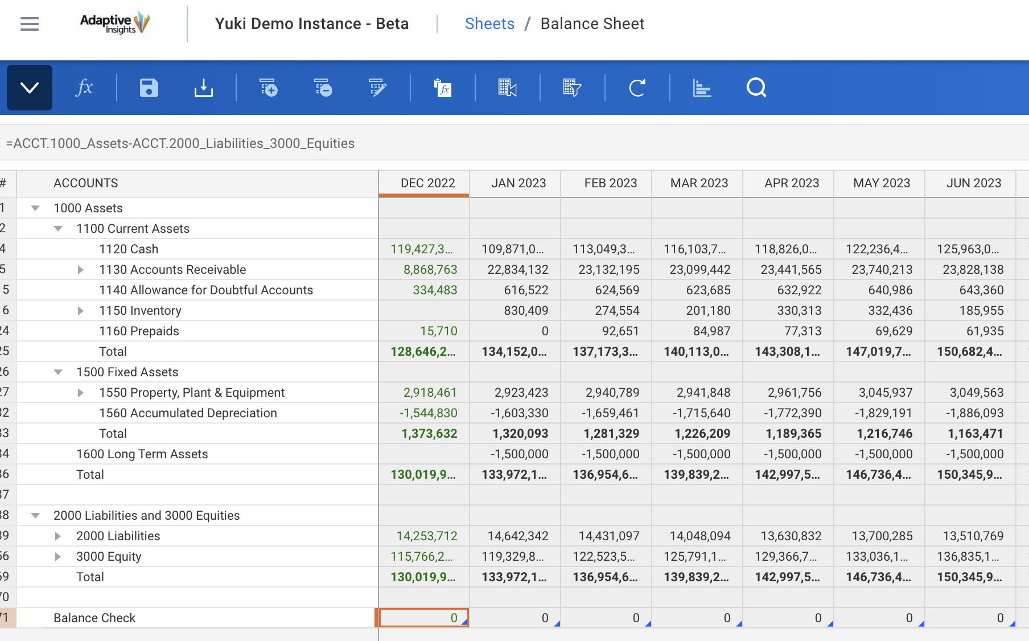Collapse the 1000 Assets group
Screen dimensions: 1029x641
[35, 208]
